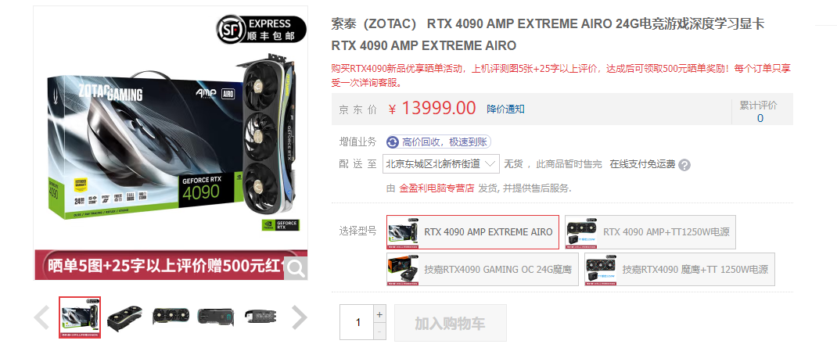Screen dimensions: 837x344
Task: Open the 金盈利电脑专营店 store link
Action: coord(437,188)
